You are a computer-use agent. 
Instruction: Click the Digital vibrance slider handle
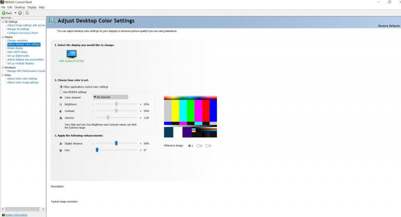(116, 143)
